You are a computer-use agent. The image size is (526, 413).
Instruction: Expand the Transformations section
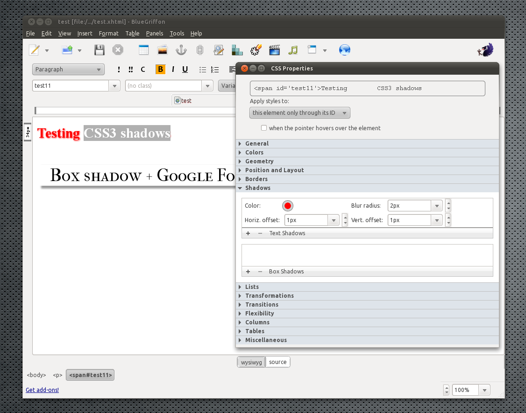coord(367,296)
